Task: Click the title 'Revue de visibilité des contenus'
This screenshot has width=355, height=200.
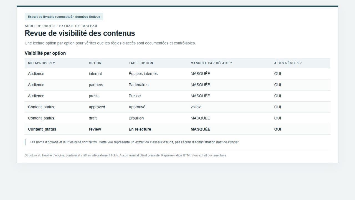Action: 80,33
